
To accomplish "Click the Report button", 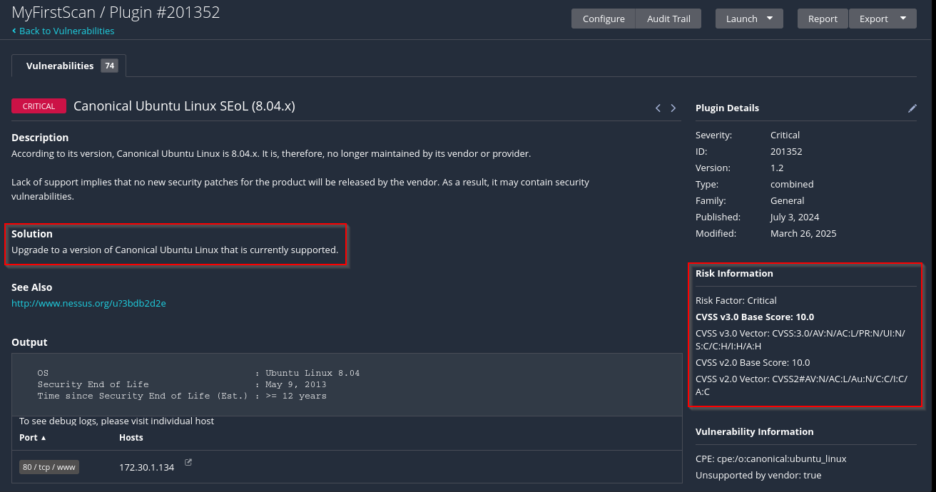I will [823, 19].
